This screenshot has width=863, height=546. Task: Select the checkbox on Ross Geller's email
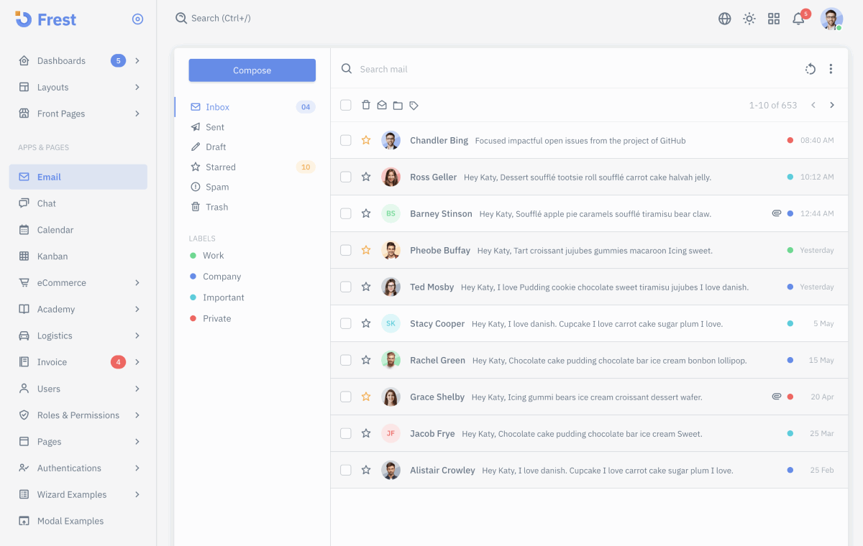[x=346, y=177]
